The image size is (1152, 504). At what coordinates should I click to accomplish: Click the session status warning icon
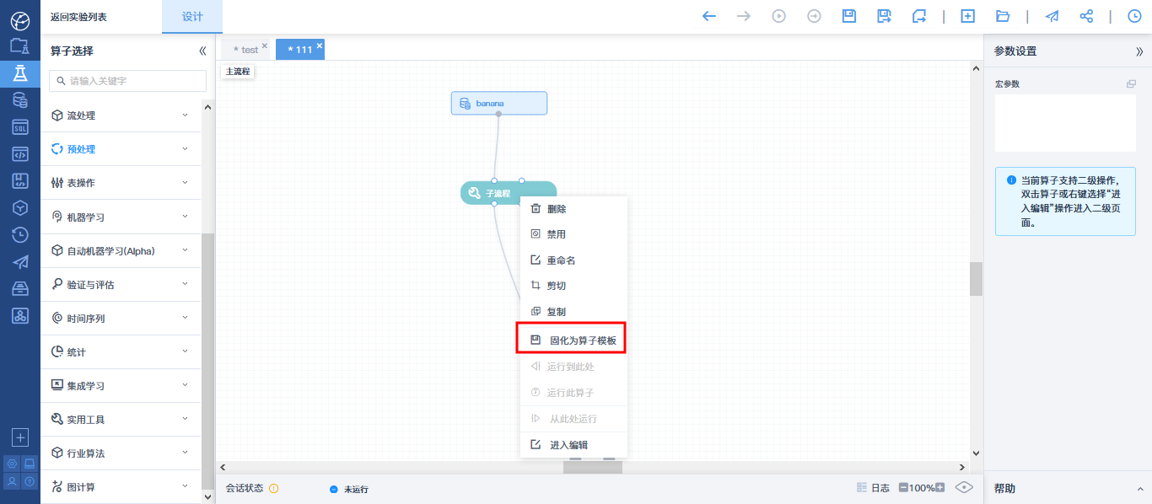[x=273, y=488]
